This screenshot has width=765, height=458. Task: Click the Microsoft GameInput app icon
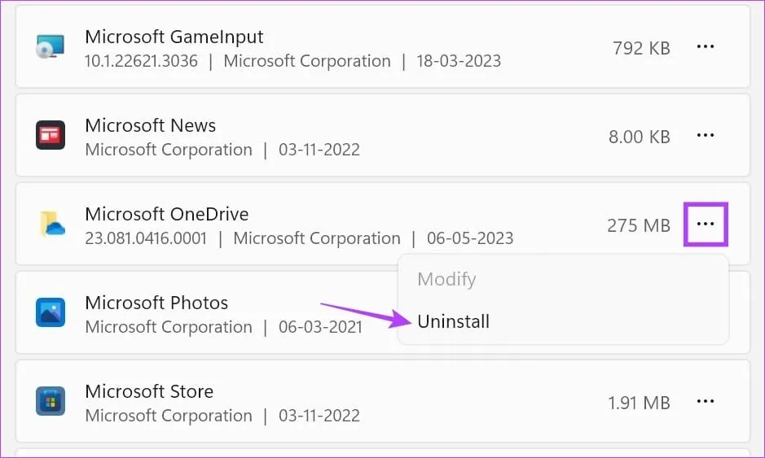tap(50, 47)
